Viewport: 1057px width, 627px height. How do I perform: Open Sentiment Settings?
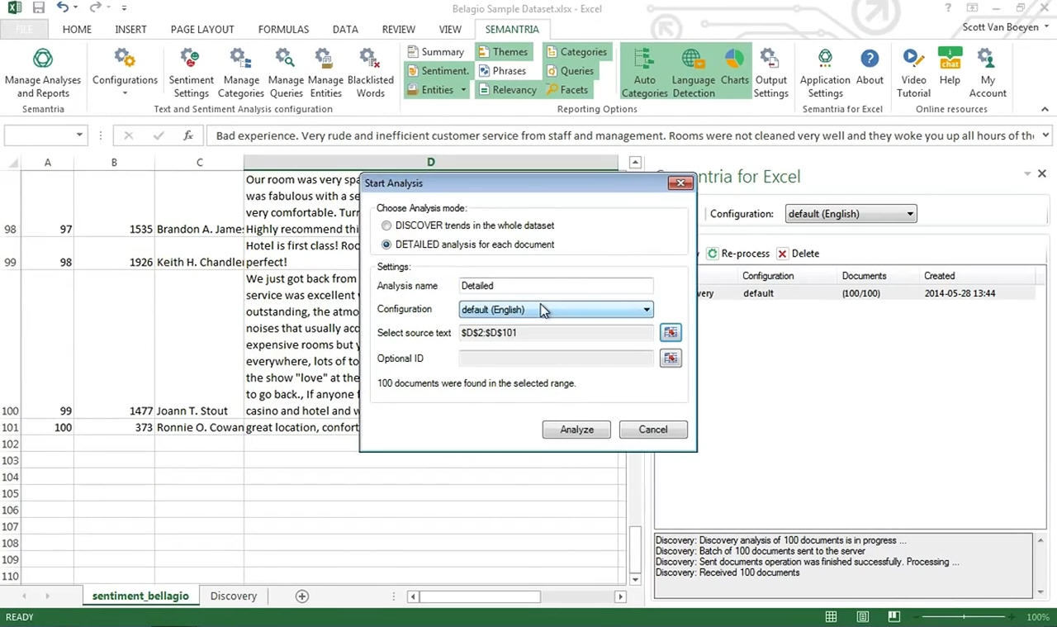tap(191, 73)
